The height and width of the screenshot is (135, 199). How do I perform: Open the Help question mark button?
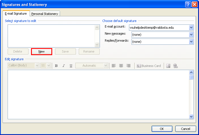tap(188, 4)
